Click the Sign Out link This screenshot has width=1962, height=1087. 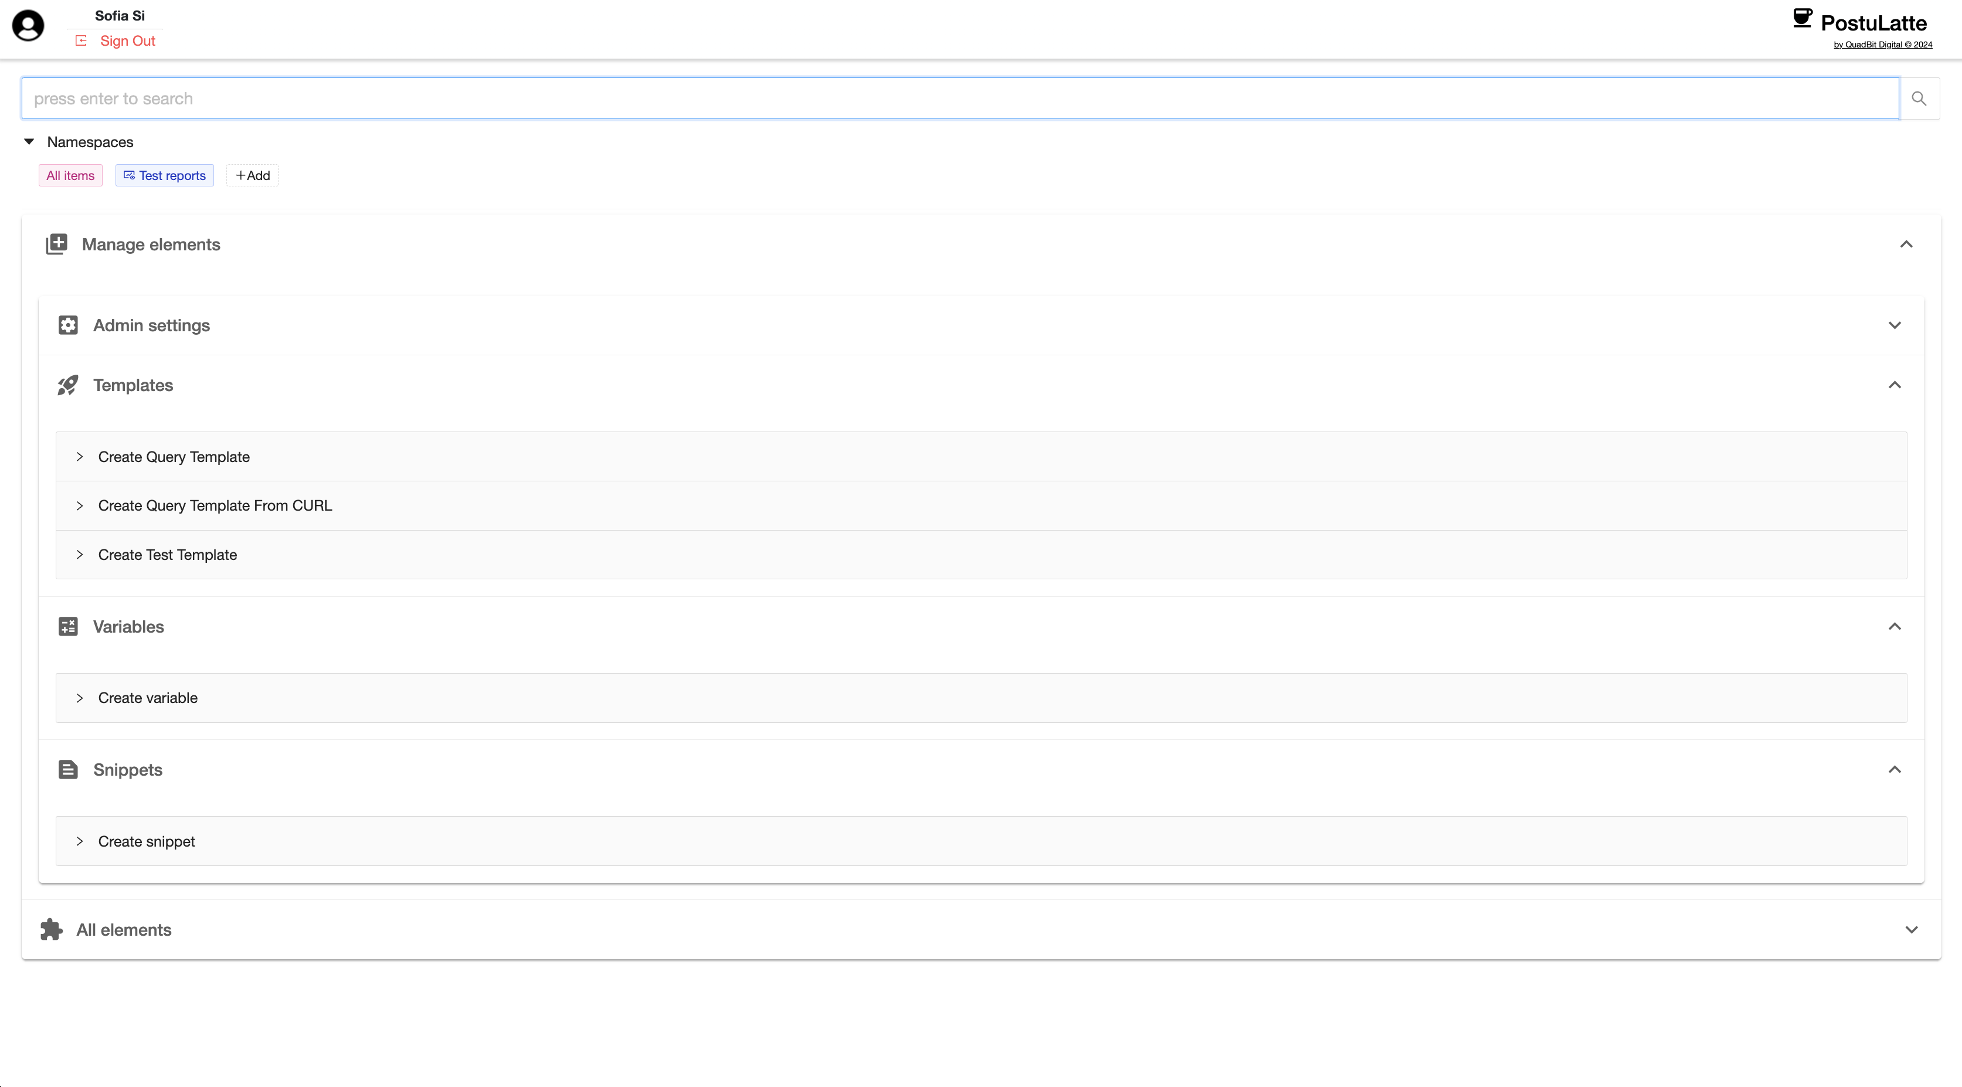pyautogui.click(x=127, y=40)
